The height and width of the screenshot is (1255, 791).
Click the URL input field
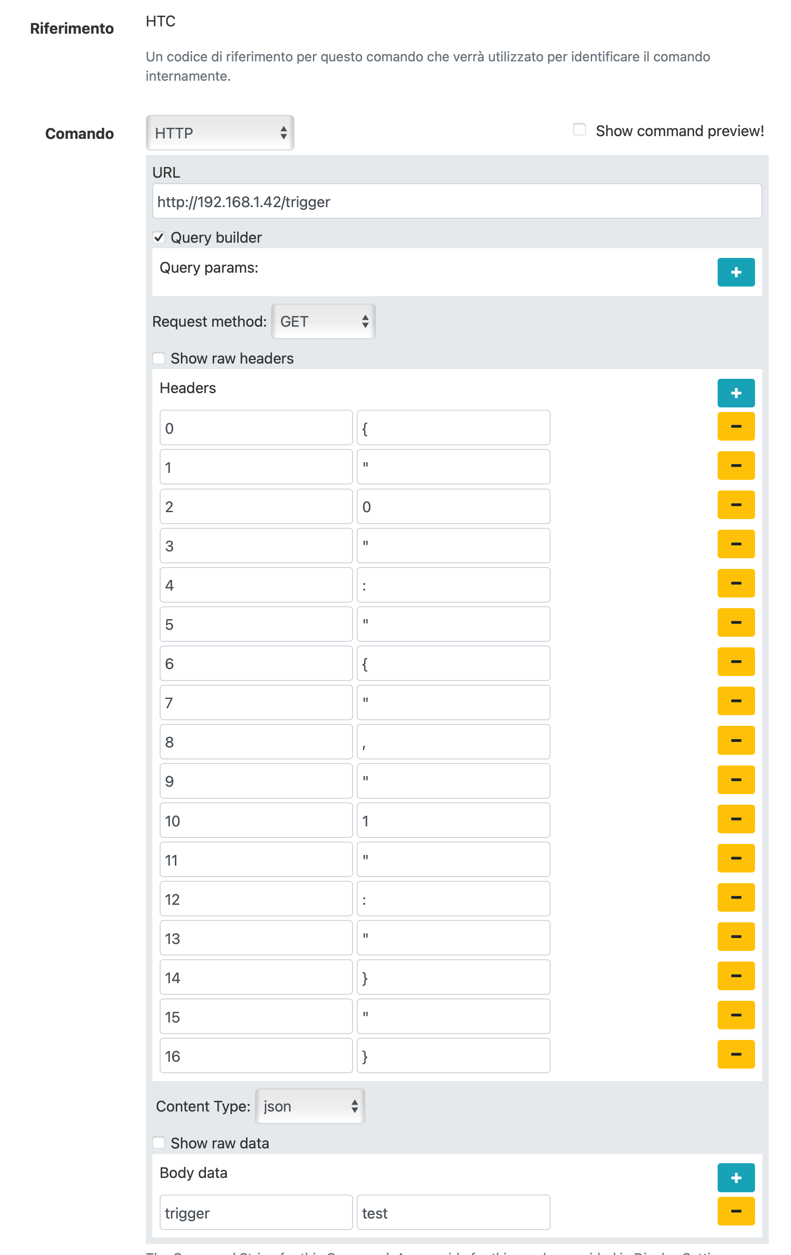coord(456,202)
